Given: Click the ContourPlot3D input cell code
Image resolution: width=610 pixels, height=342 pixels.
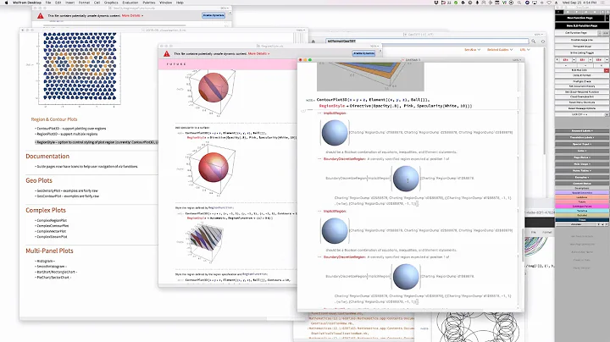Looking at the screenshot, I should (394, 102).
